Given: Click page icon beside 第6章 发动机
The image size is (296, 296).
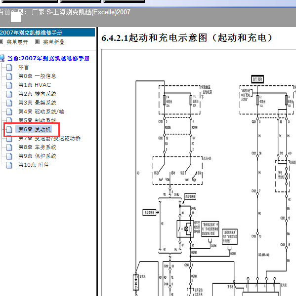Looking at the screenshot, I should pyautogui.click(x=9, y=129).
